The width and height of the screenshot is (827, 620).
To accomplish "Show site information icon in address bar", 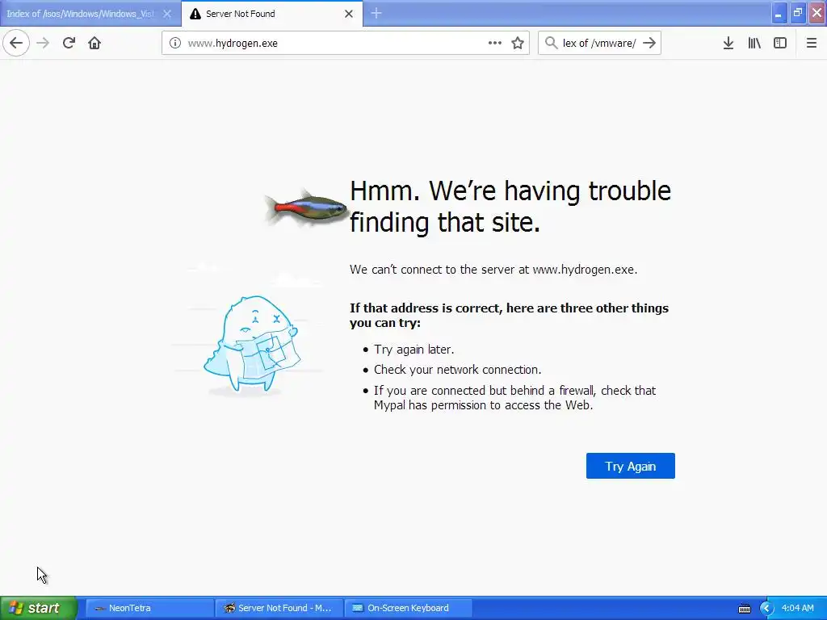I will pos(175,44).
